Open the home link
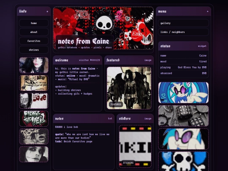This screenshot has width=228, height=171. 34,23
